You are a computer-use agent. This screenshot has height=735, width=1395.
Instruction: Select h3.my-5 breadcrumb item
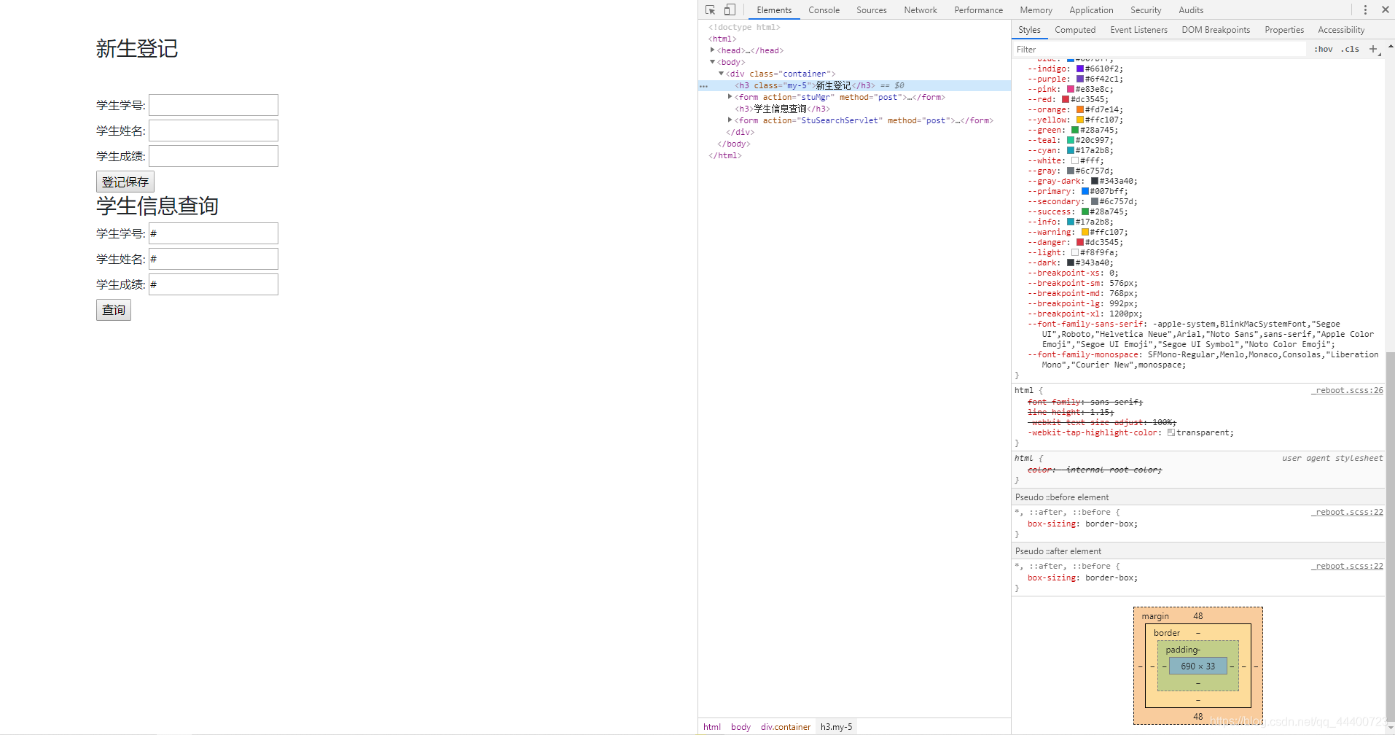coord(836,727)
